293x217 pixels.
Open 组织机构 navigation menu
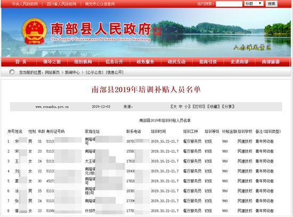[x=83, y=62]
